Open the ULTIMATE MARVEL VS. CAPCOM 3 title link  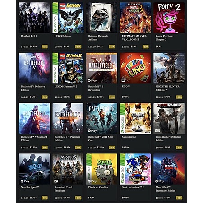(134, 38)
